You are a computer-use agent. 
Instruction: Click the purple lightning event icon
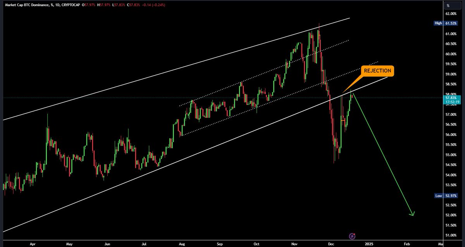click(x=353, y=235)
